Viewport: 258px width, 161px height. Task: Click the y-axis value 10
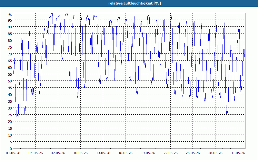10,135
